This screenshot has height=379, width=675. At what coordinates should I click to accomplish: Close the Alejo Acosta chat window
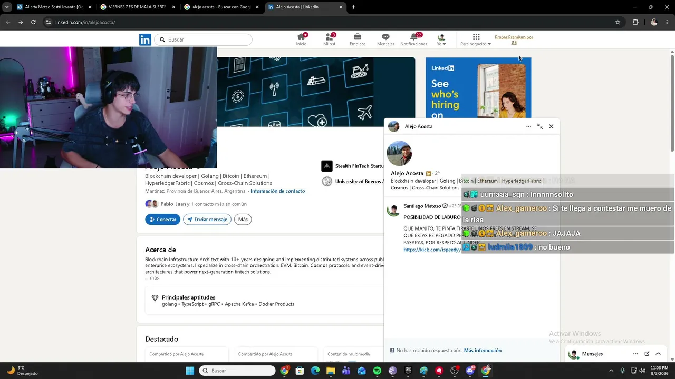tap(551, 126)
